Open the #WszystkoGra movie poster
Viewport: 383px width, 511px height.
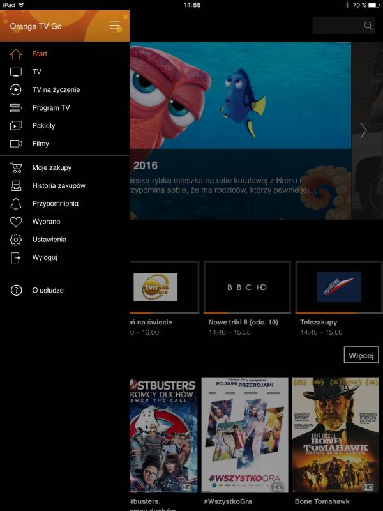pyautogui.click(x=245, y=435)
